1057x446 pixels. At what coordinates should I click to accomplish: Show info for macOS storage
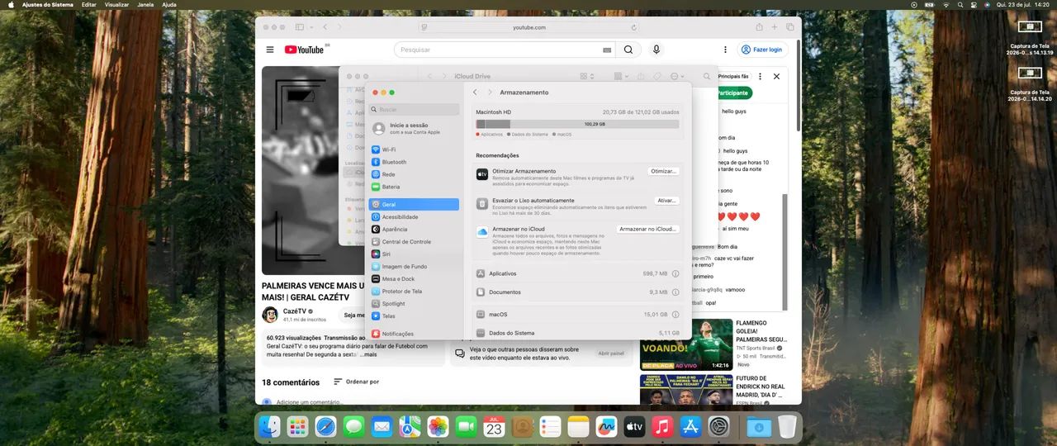pyautogui.click(x=675, y=315)
